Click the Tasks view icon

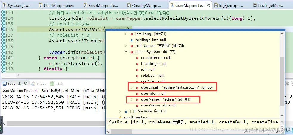33,84
